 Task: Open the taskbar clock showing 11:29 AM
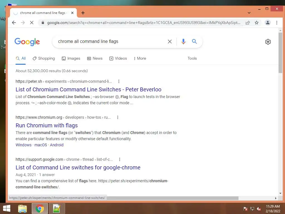273,209
